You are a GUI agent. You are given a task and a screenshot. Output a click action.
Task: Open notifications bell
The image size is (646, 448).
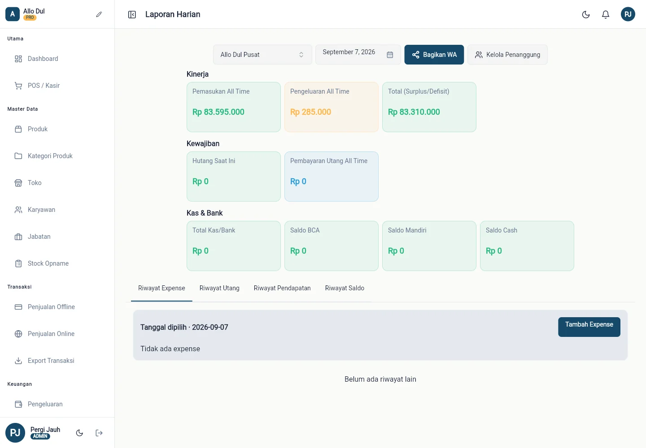(606, 14)
